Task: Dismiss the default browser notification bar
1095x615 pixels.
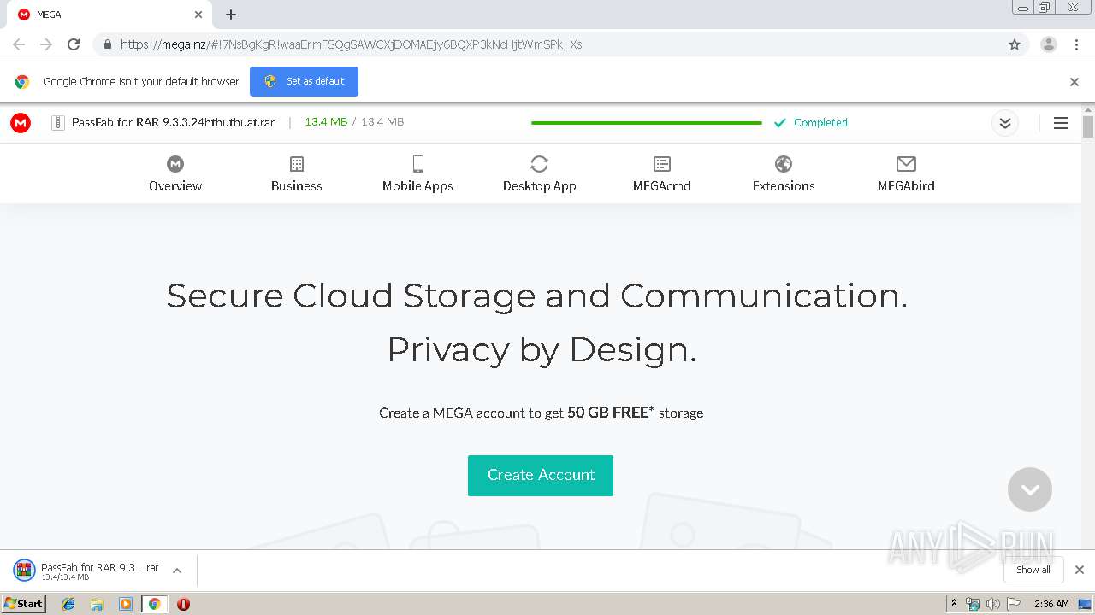Action: click(1074, 82)
